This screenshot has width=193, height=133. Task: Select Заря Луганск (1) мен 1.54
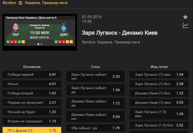click(x=159, y=74)
